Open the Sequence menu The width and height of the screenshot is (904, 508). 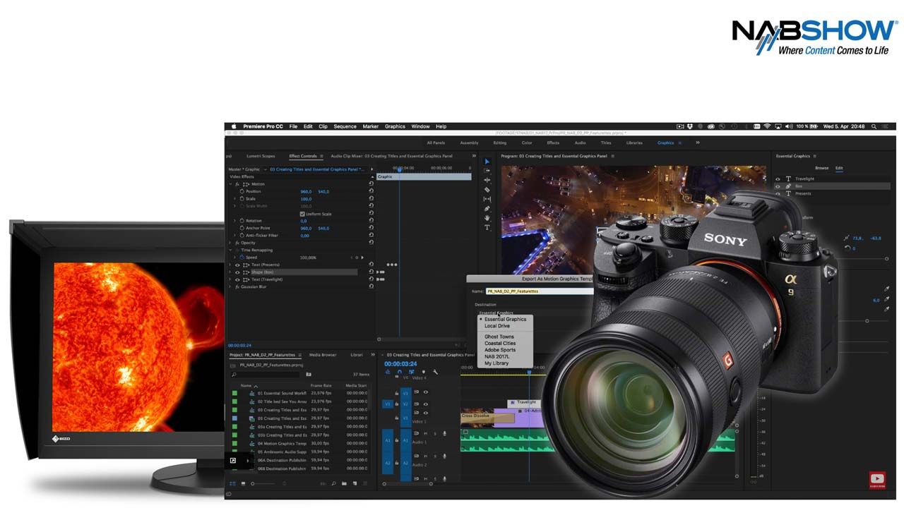click(345, 126)
